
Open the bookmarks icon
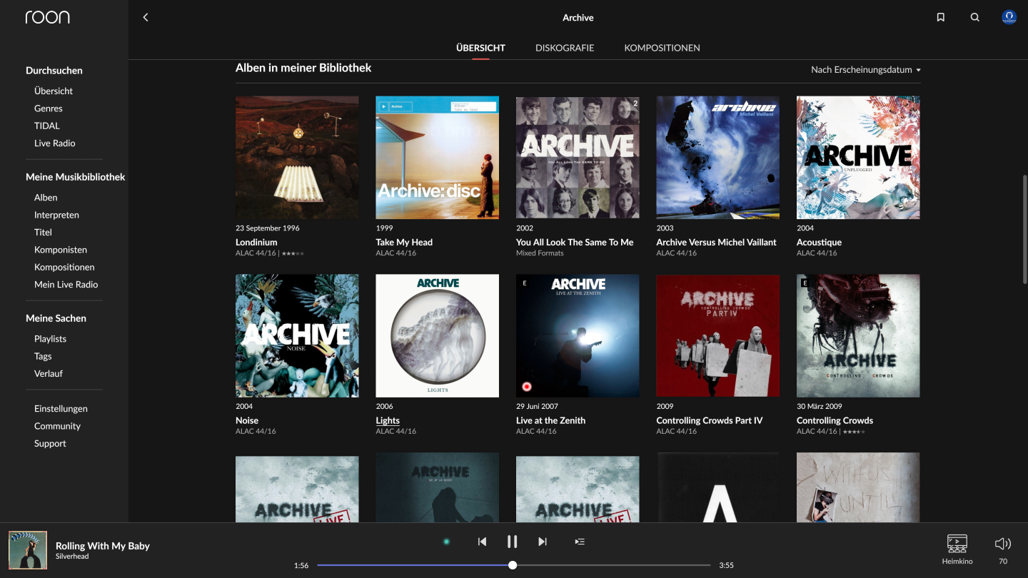[x=941, y=17]
